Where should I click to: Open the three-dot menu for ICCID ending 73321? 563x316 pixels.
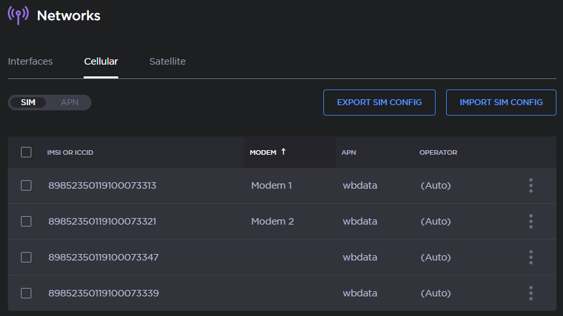[x=530, y=221]
